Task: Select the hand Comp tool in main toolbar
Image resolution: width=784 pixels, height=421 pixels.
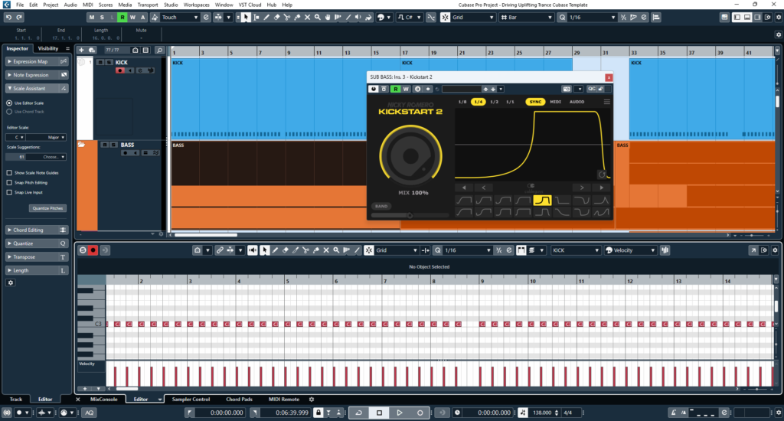Action: pos(328,18)
